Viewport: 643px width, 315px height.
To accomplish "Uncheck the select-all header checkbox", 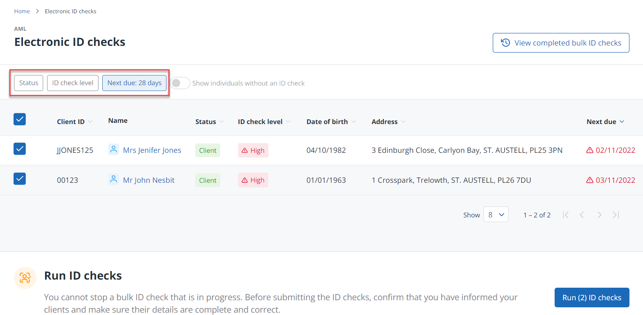I will [x=20, y=119].
